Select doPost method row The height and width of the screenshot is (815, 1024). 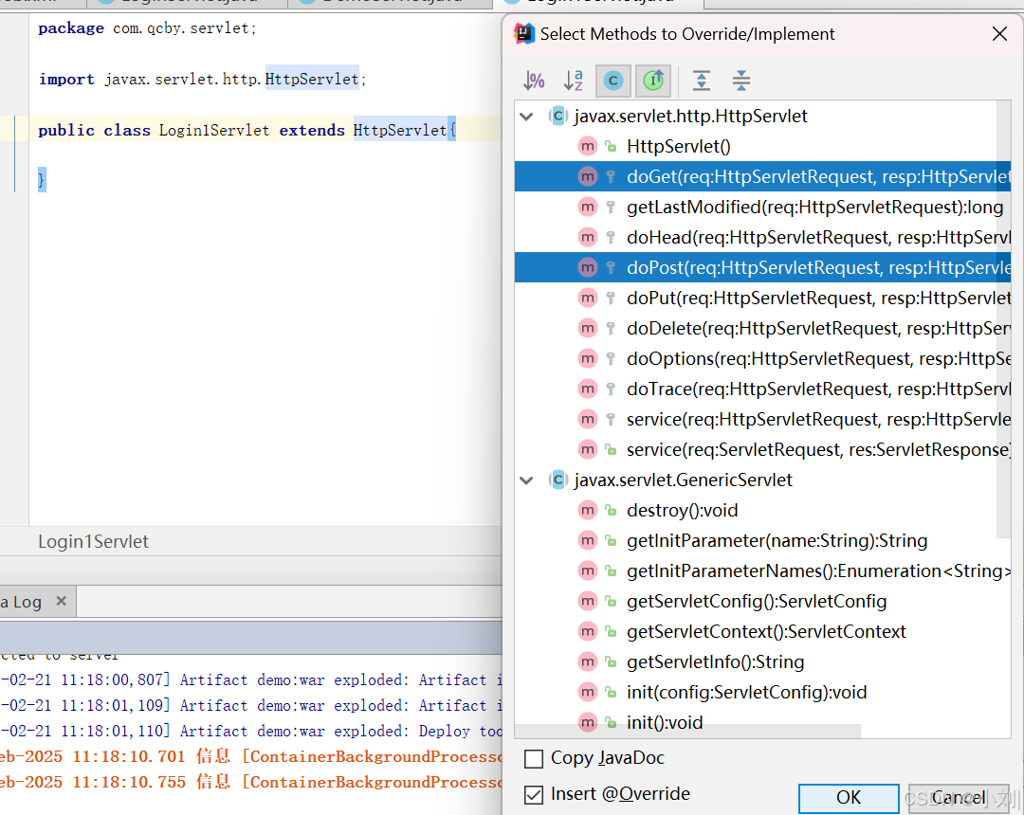pyautogui.click(x=762, y=267)
